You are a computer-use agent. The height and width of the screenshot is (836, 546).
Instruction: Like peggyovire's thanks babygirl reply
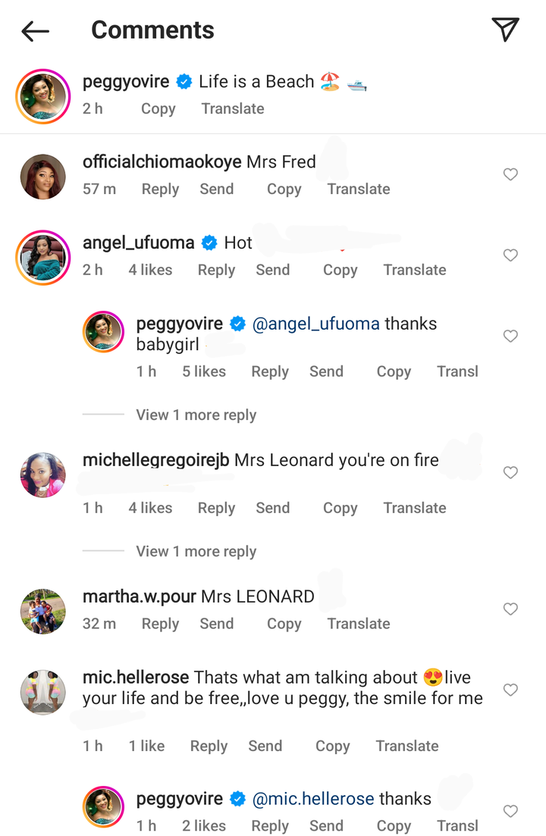tap(510, 337)
